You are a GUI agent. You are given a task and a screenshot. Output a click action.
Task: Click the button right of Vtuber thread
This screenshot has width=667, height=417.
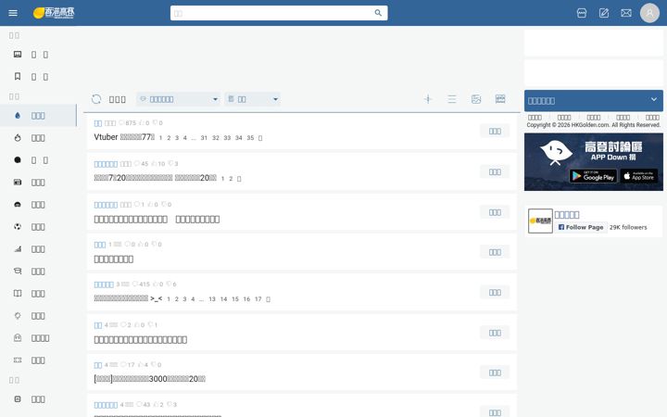pyautogui.click(x=495, y=131)
